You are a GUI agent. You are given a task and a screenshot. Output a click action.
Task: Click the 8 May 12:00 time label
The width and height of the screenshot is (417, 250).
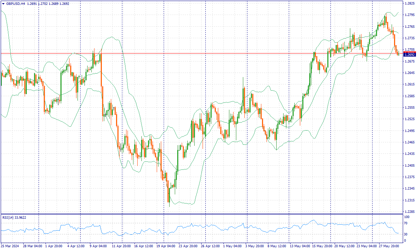point(277,246)
